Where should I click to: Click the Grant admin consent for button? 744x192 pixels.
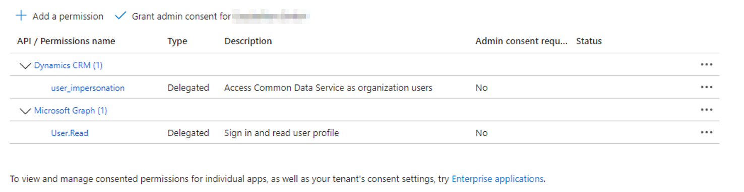pos(212,16)
